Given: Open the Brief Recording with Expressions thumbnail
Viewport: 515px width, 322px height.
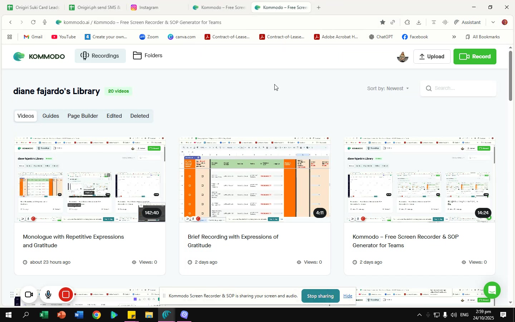Looking at the screenshot, I should pyautogui.click(x=255, y=179).
